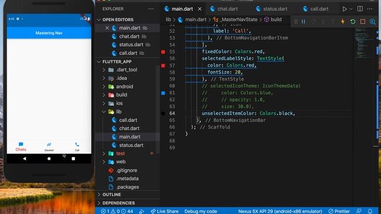This screenshot has width=381, height=214.
Task: Tap emulator Android back button
Action: (24, 159)
